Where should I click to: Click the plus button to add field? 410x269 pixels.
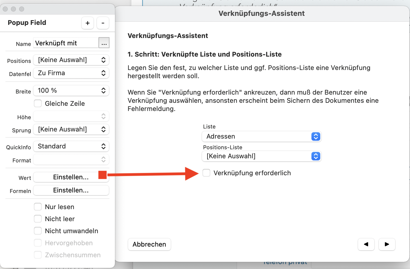click(x=88, y=23)
